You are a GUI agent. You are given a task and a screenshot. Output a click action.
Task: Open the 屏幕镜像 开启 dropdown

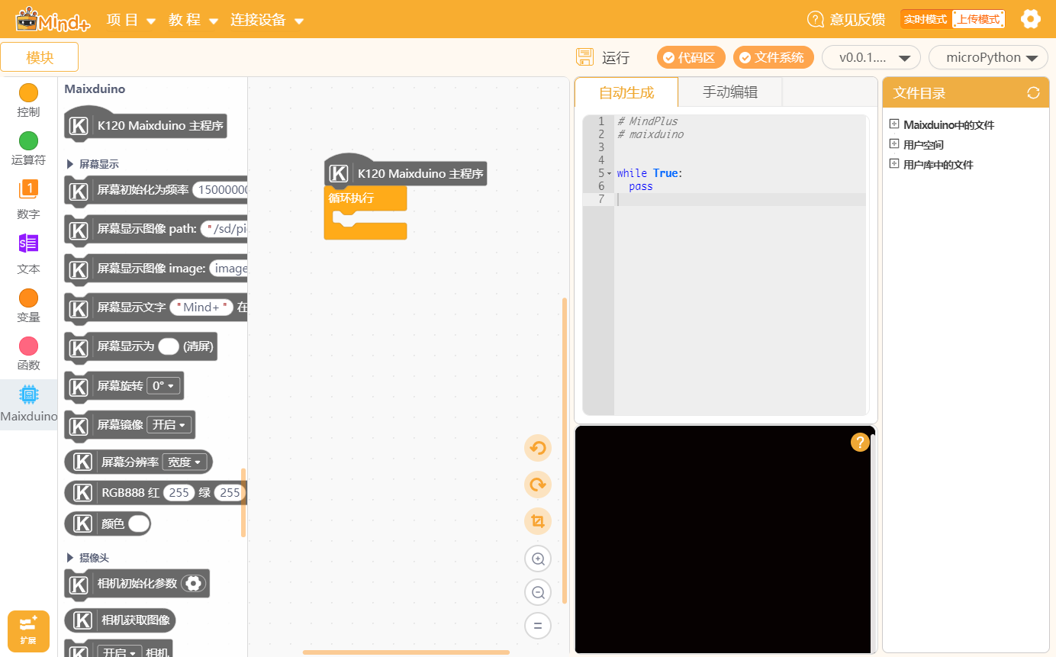tap(169, 425)
